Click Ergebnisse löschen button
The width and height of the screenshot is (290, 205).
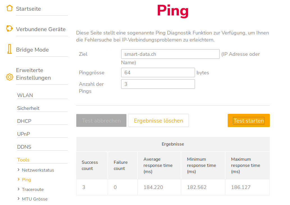click(158, 121)
